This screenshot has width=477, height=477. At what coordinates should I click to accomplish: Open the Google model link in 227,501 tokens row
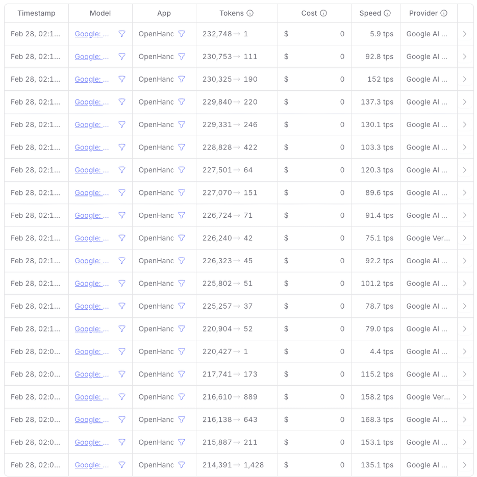coord(91,170)
